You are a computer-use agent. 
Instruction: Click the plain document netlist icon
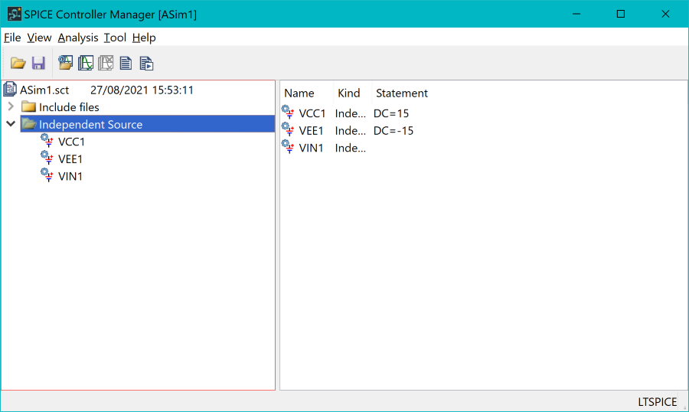coord(126,64)
